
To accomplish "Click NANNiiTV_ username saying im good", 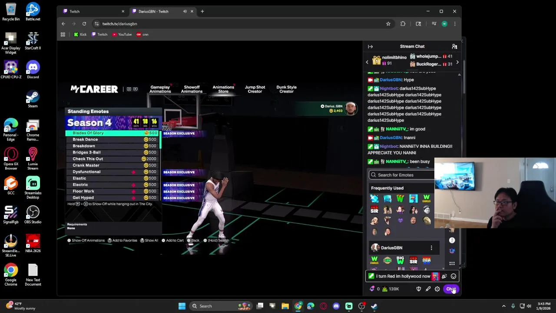I will click(396, 129).
